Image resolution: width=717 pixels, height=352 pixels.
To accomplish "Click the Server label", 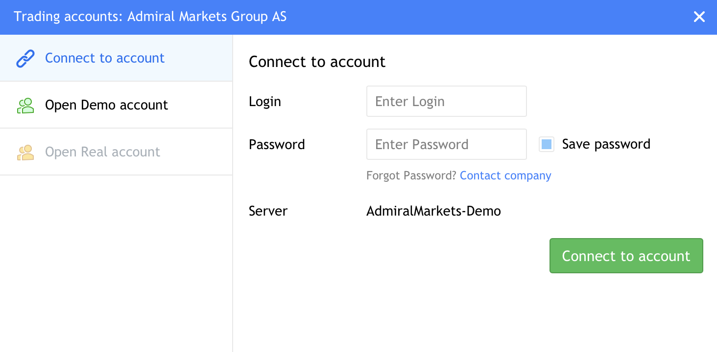I will pyautogui.click(x=268, y=211).
